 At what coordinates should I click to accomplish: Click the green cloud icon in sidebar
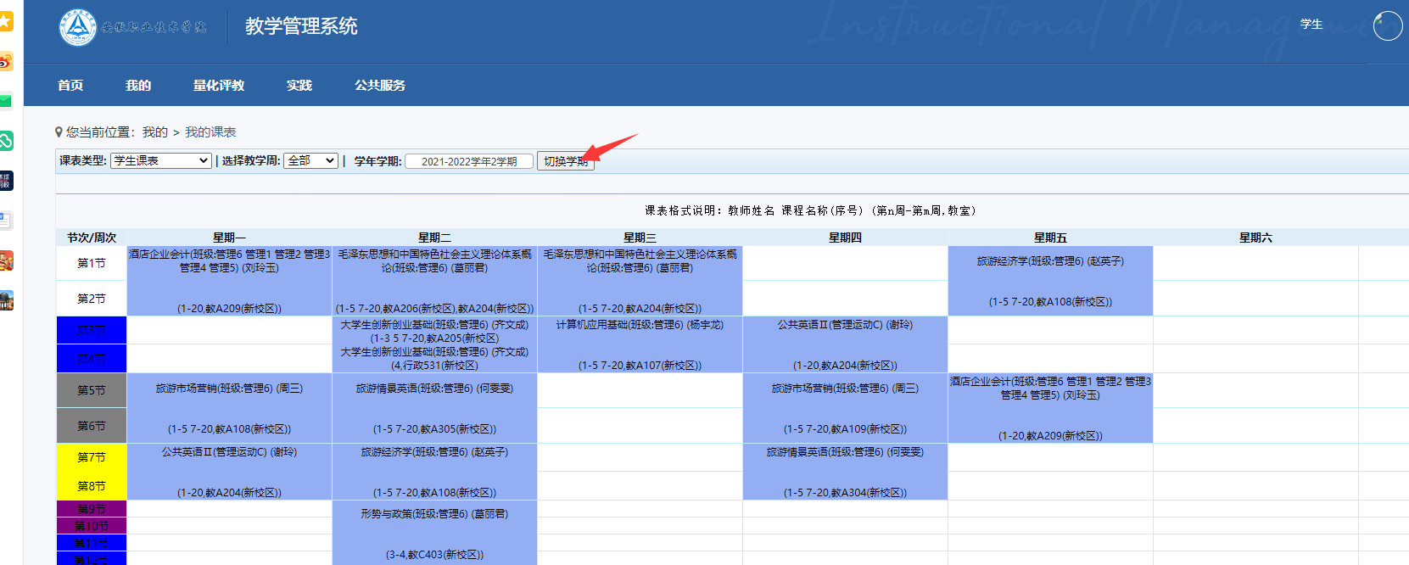pos(5,141)
